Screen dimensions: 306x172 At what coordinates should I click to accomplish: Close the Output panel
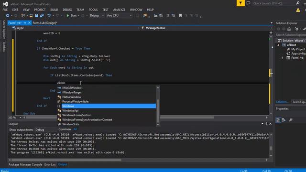[x=270, y=124]
